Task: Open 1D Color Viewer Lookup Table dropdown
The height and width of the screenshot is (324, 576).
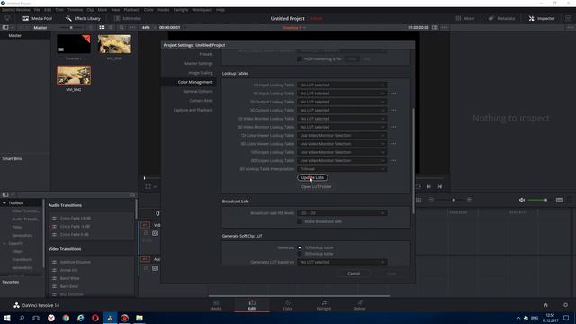Action: pos(342,136)
